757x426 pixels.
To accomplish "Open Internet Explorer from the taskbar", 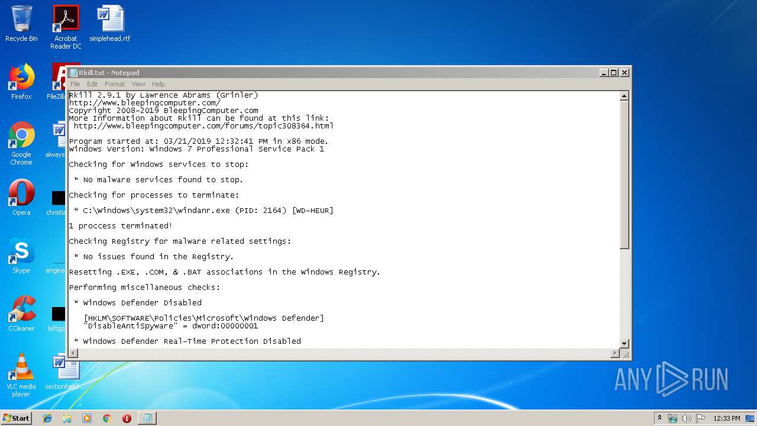I will point(47,418).
